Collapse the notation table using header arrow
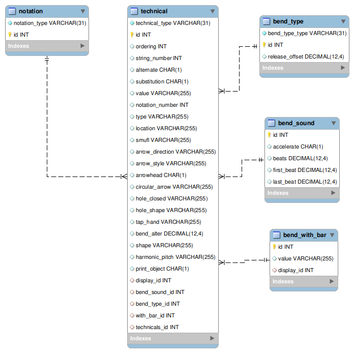Viewport: 354px width, 353px height. tap(82, 11)
